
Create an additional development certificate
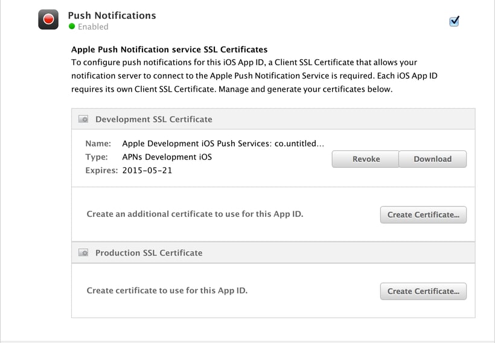[x=423, y=214]
